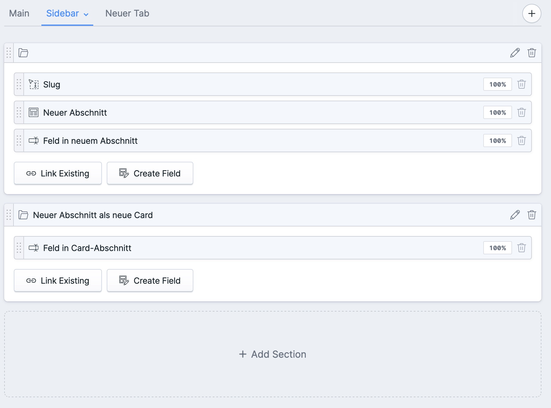Delete the unnamed first section
This screenshot has width=551, height=408.
532,53
